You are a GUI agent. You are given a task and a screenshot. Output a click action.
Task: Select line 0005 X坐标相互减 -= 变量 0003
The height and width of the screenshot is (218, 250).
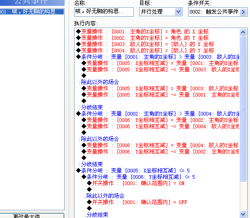(x=160, y=70)
